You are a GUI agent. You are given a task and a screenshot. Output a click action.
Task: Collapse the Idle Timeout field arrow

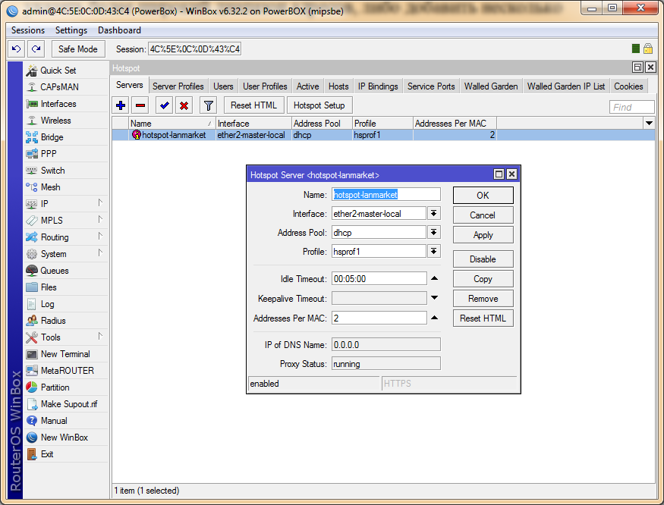(434, 278)
